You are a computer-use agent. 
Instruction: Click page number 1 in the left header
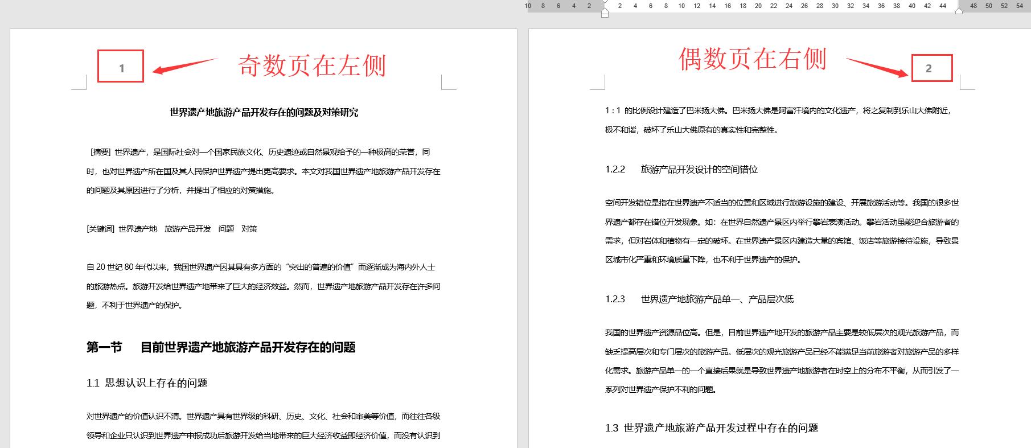point(121,68)
